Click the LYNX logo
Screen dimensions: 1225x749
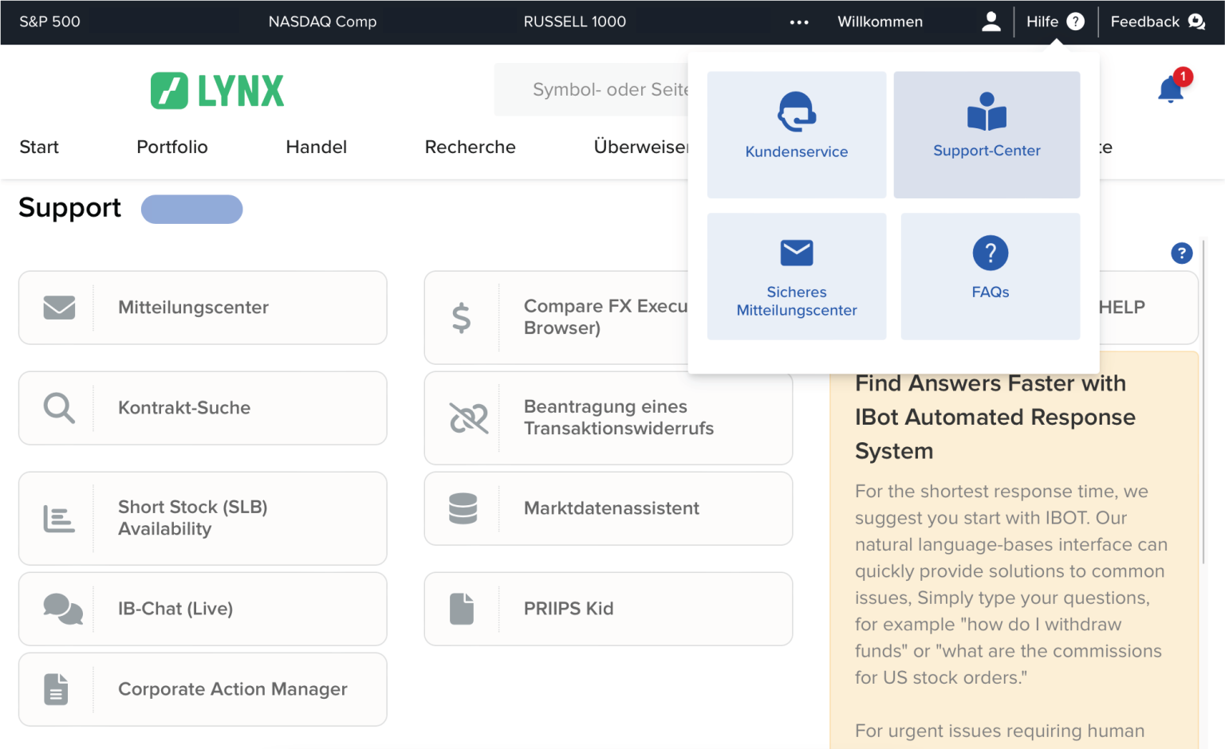pos(218,90)
